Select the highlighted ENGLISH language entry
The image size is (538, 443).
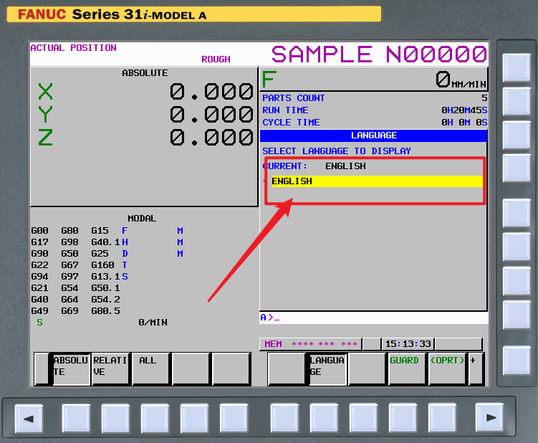[x=375, y=181]
